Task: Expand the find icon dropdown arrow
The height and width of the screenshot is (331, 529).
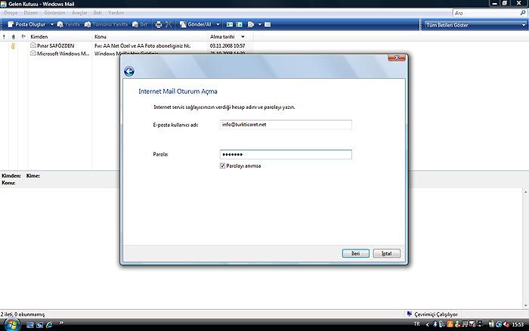Action: [x=259, y=24]
